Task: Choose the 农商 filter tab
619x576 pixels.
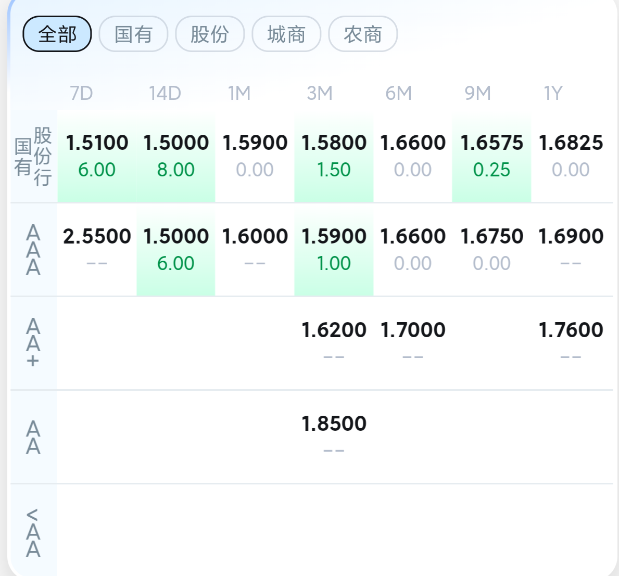Action: 363,34
